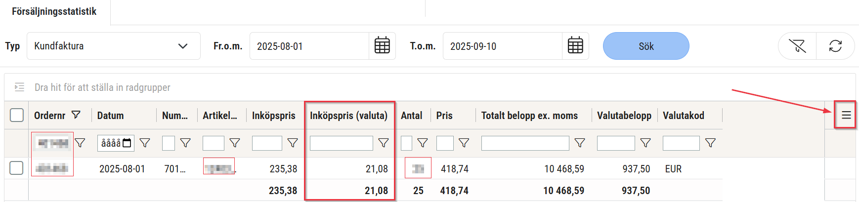Open the Datum filter date picker
Image resolution: width=859 pixels, height=202 pixels.
127,143
